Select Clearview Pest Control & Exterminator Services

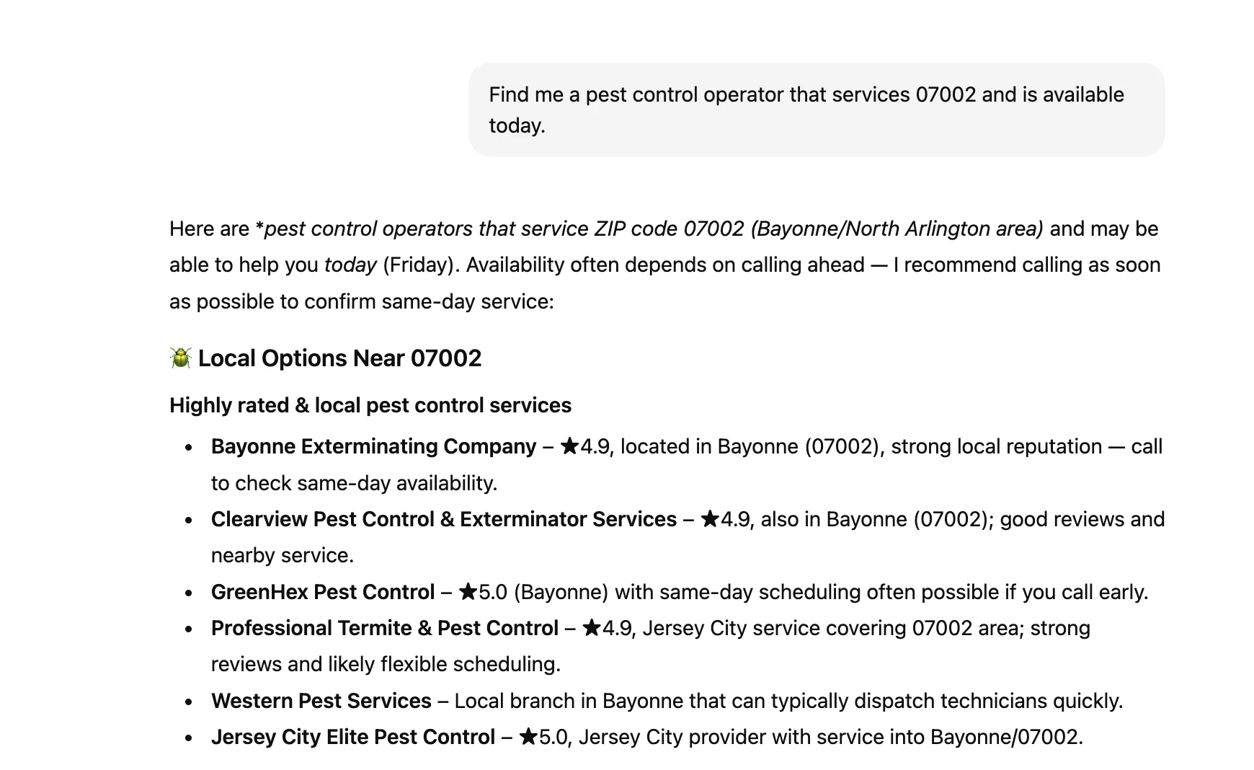443,519
